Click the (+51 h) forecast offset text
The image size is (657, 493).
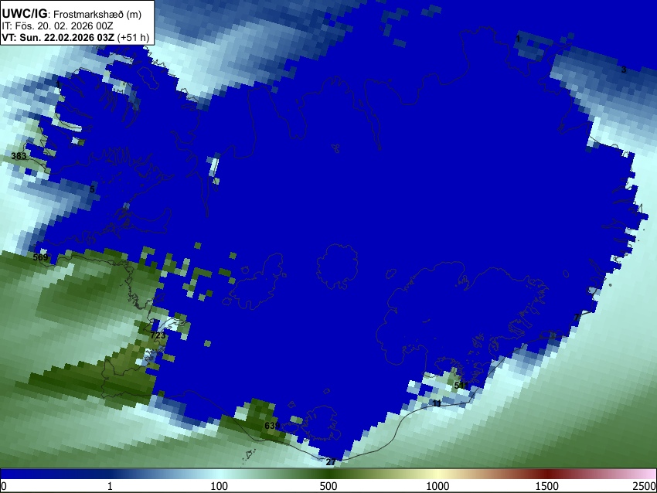pyautogui.click(x=133, y=37)
